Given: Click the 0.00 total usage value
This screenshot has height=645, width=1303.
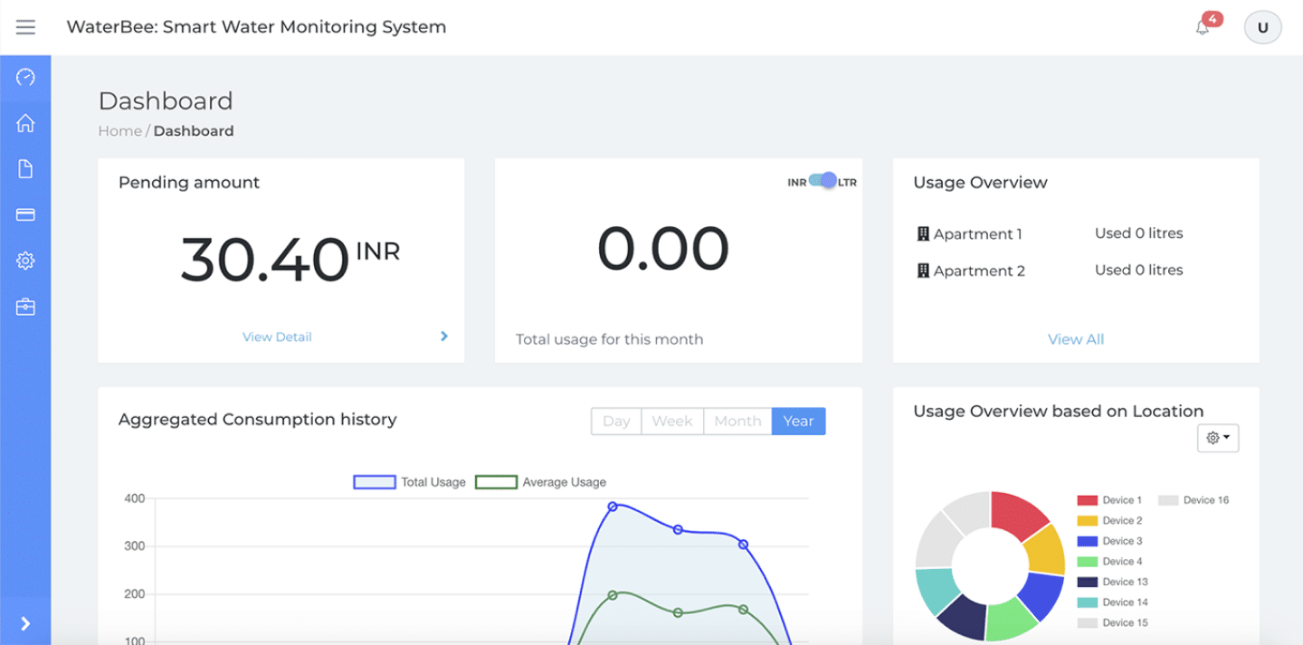Looking at the screenshot, I should [x=663, y=249].
